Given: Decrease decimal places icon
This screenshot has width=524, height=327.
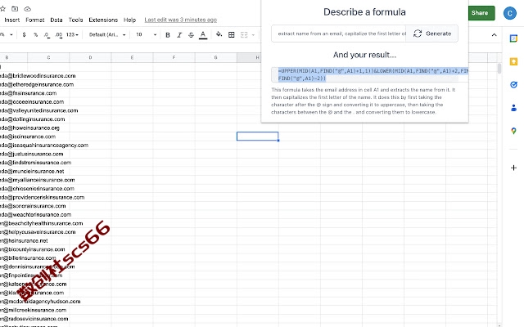Looking at the screenshot, I should click(47, 34).
